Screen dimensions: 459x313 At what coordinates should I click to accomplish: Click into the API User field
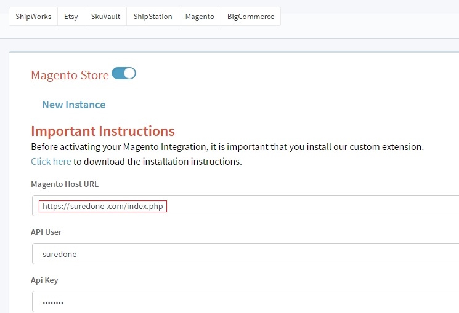pos(245,254)
